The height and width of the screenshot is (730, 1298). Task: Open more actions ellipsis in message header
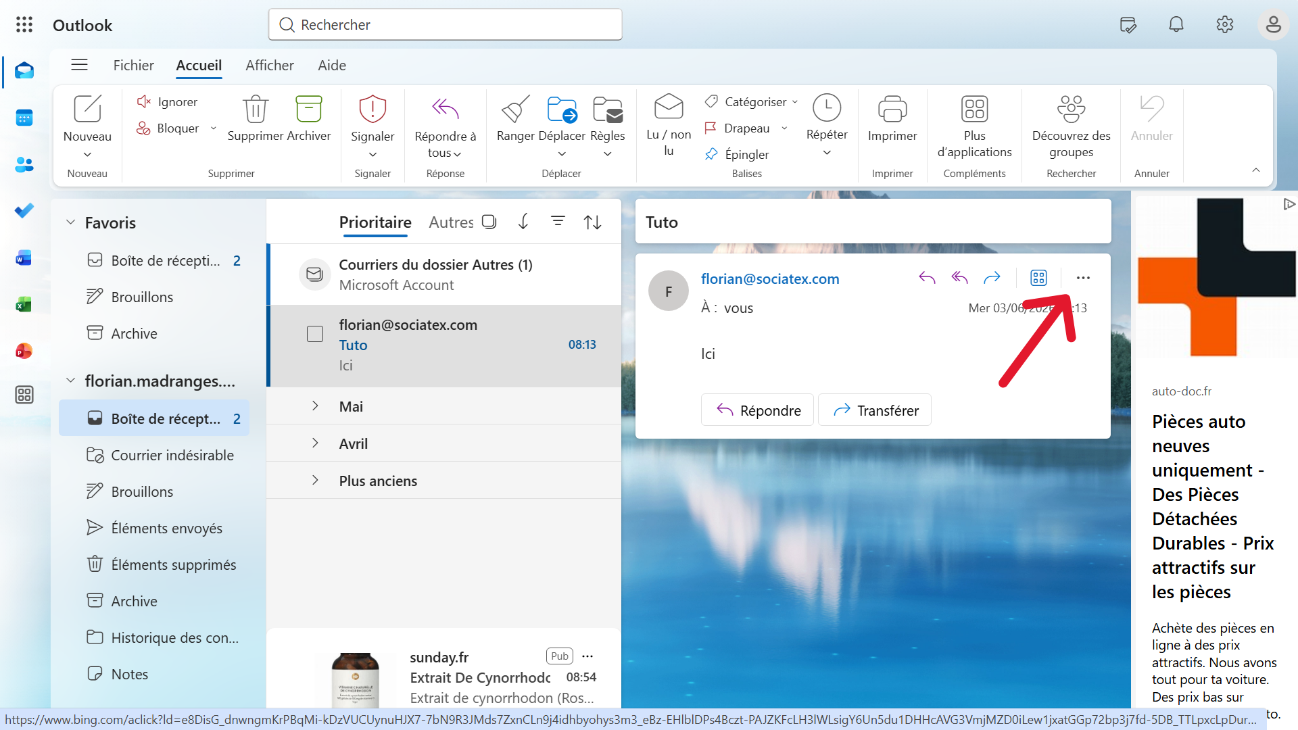tap(1083, 278)
